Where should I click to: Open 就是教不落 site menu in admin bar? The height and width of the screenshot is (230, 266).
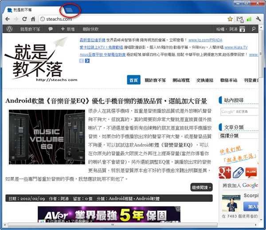pos(30,29)
